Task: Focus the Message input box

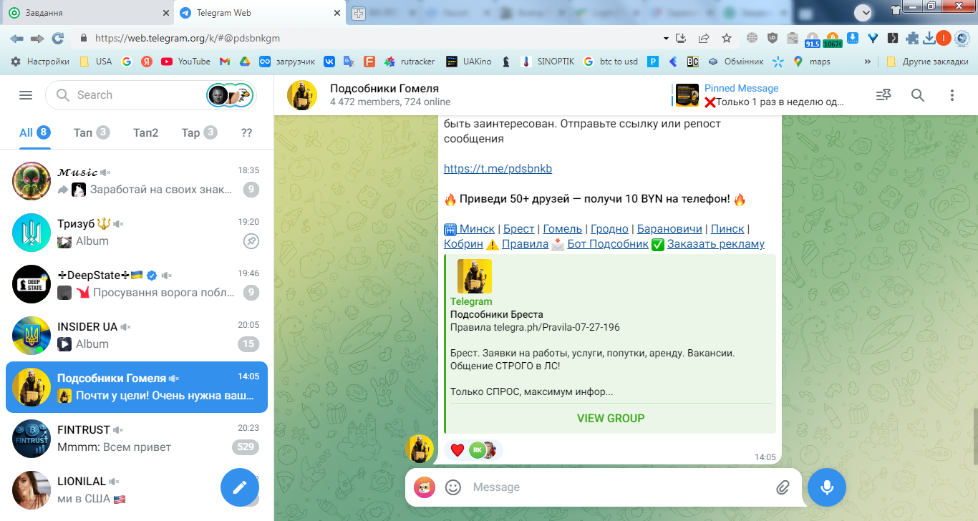Action: click(x=619, y=487)
